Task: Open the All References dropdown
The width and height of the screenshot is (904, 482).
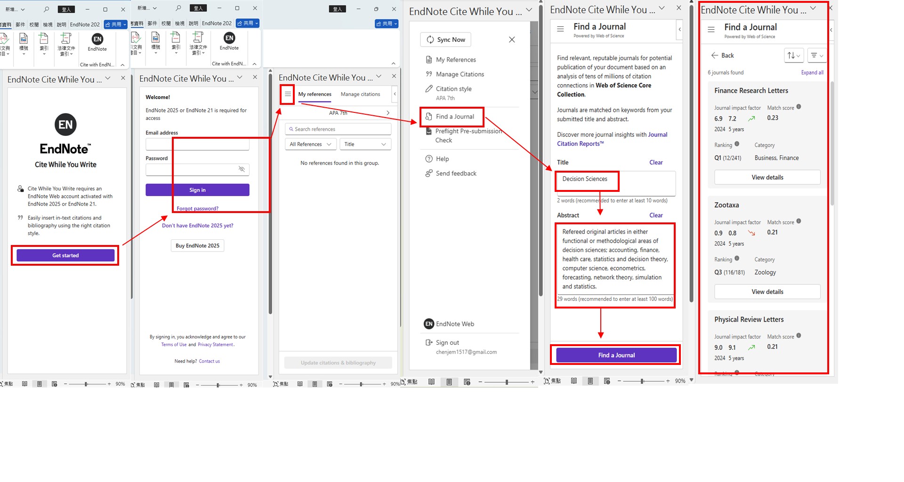Action: (x=310, y=144)
